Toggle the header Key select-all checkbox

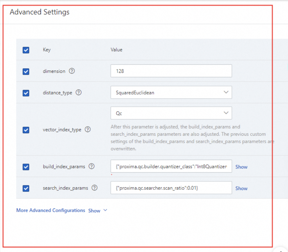[x=26, y=50]
